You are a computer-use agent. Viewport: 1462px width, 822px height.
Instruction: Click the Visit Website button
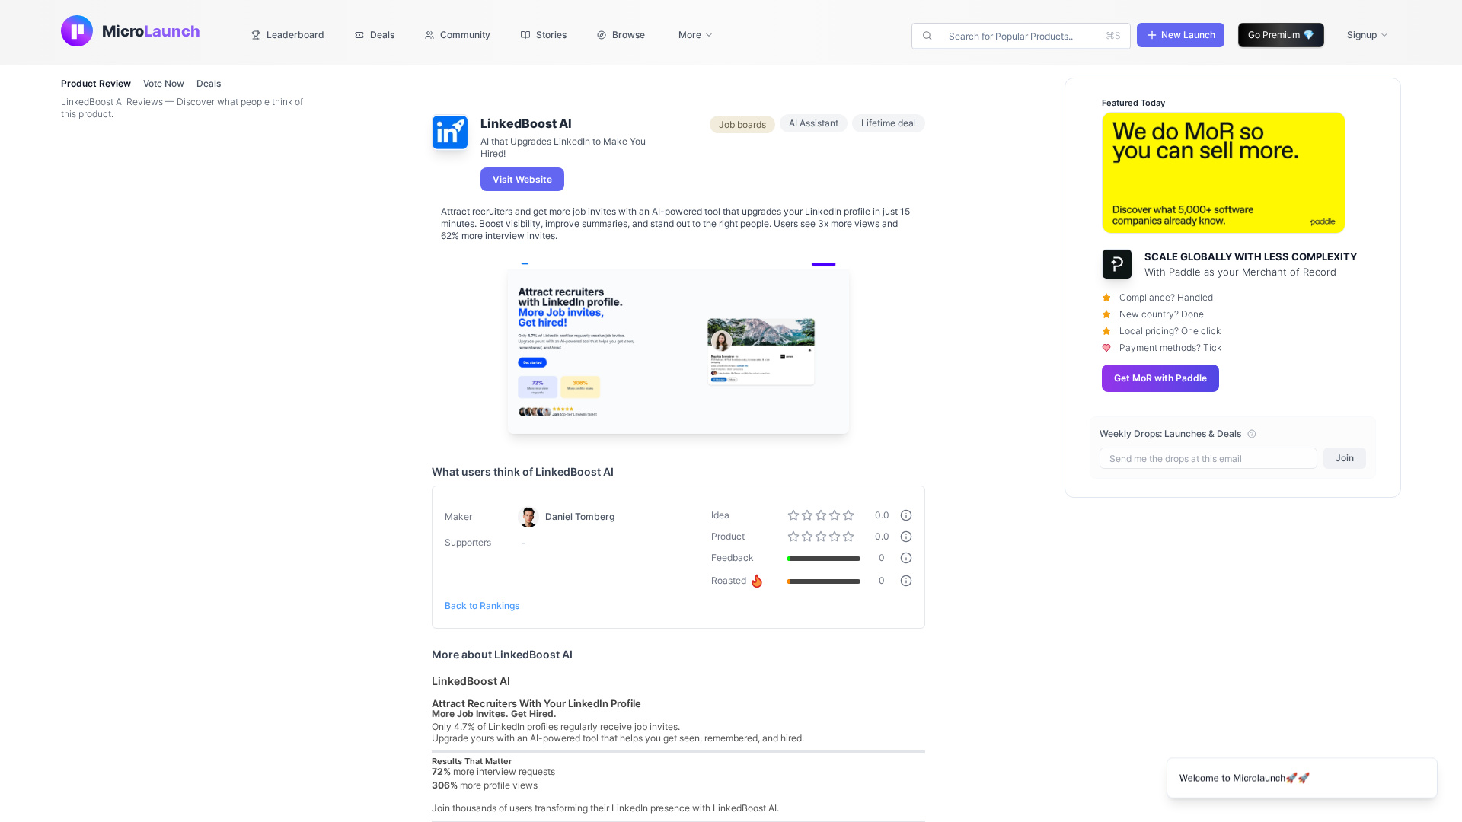pos(522,180)
